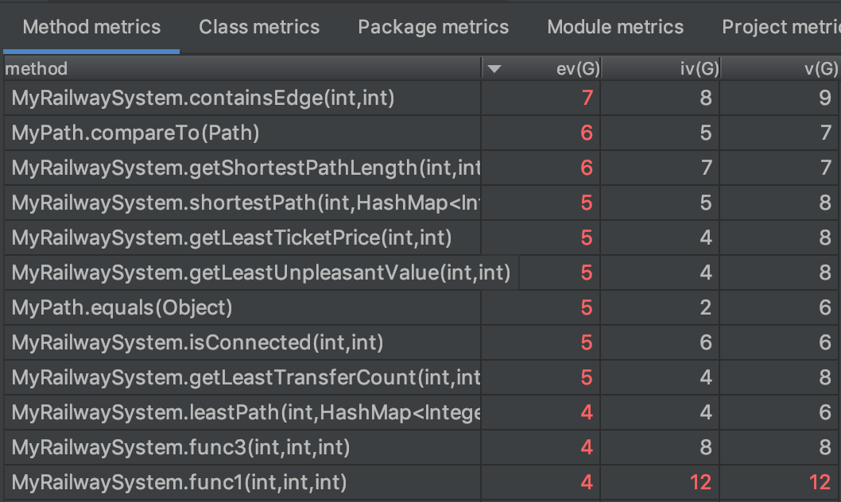Select the MyRailwaySystem.func1(int,int,int) row
The width and height of the screenshot is (841, 502).
tap(180, 482)
